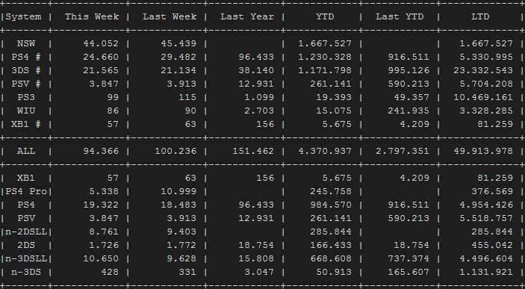
Task: Click n-3DSLL This Week value 10.650
Action: [x=104, y=258]
